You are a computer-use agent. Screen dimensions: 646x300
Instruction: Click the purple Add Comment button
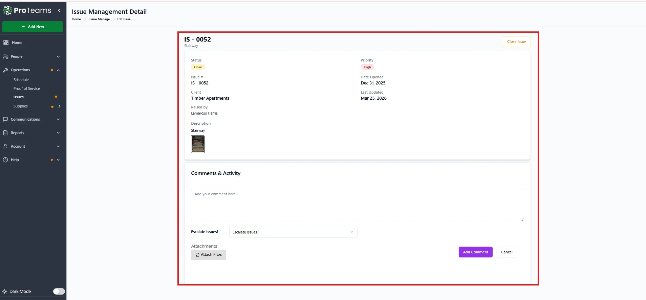[475, 252]
